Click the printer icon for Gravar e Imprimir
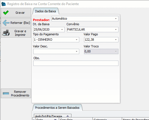Screen dimensions: 149x120 [x=6, y=33]
